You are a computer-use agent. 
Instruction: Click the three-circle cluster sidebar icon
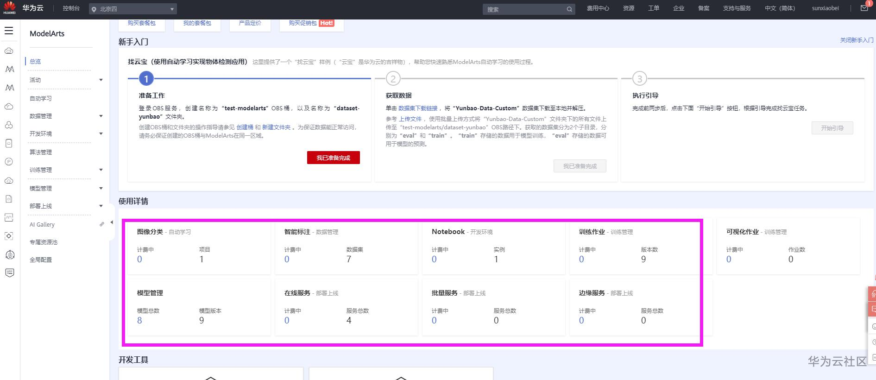click(9, 125)
